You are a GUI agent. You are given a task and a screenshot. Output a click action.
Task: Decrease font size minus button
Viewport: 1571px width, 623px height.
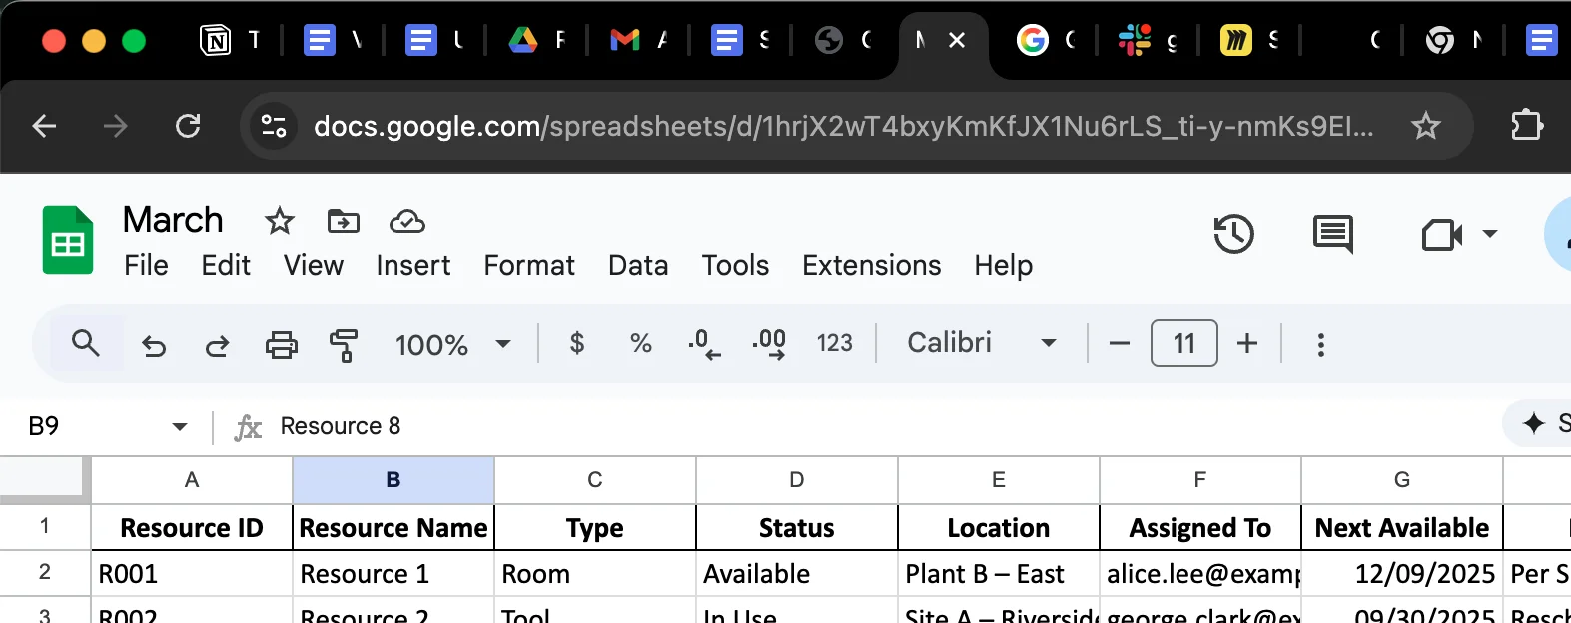pyautogui.click(x=1120, y=344)
